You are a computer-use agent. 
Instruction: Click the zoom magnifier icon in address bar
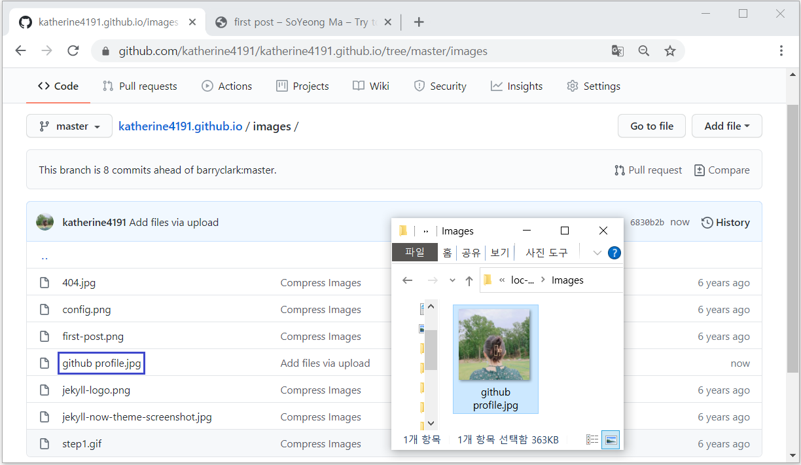[643, 51]
